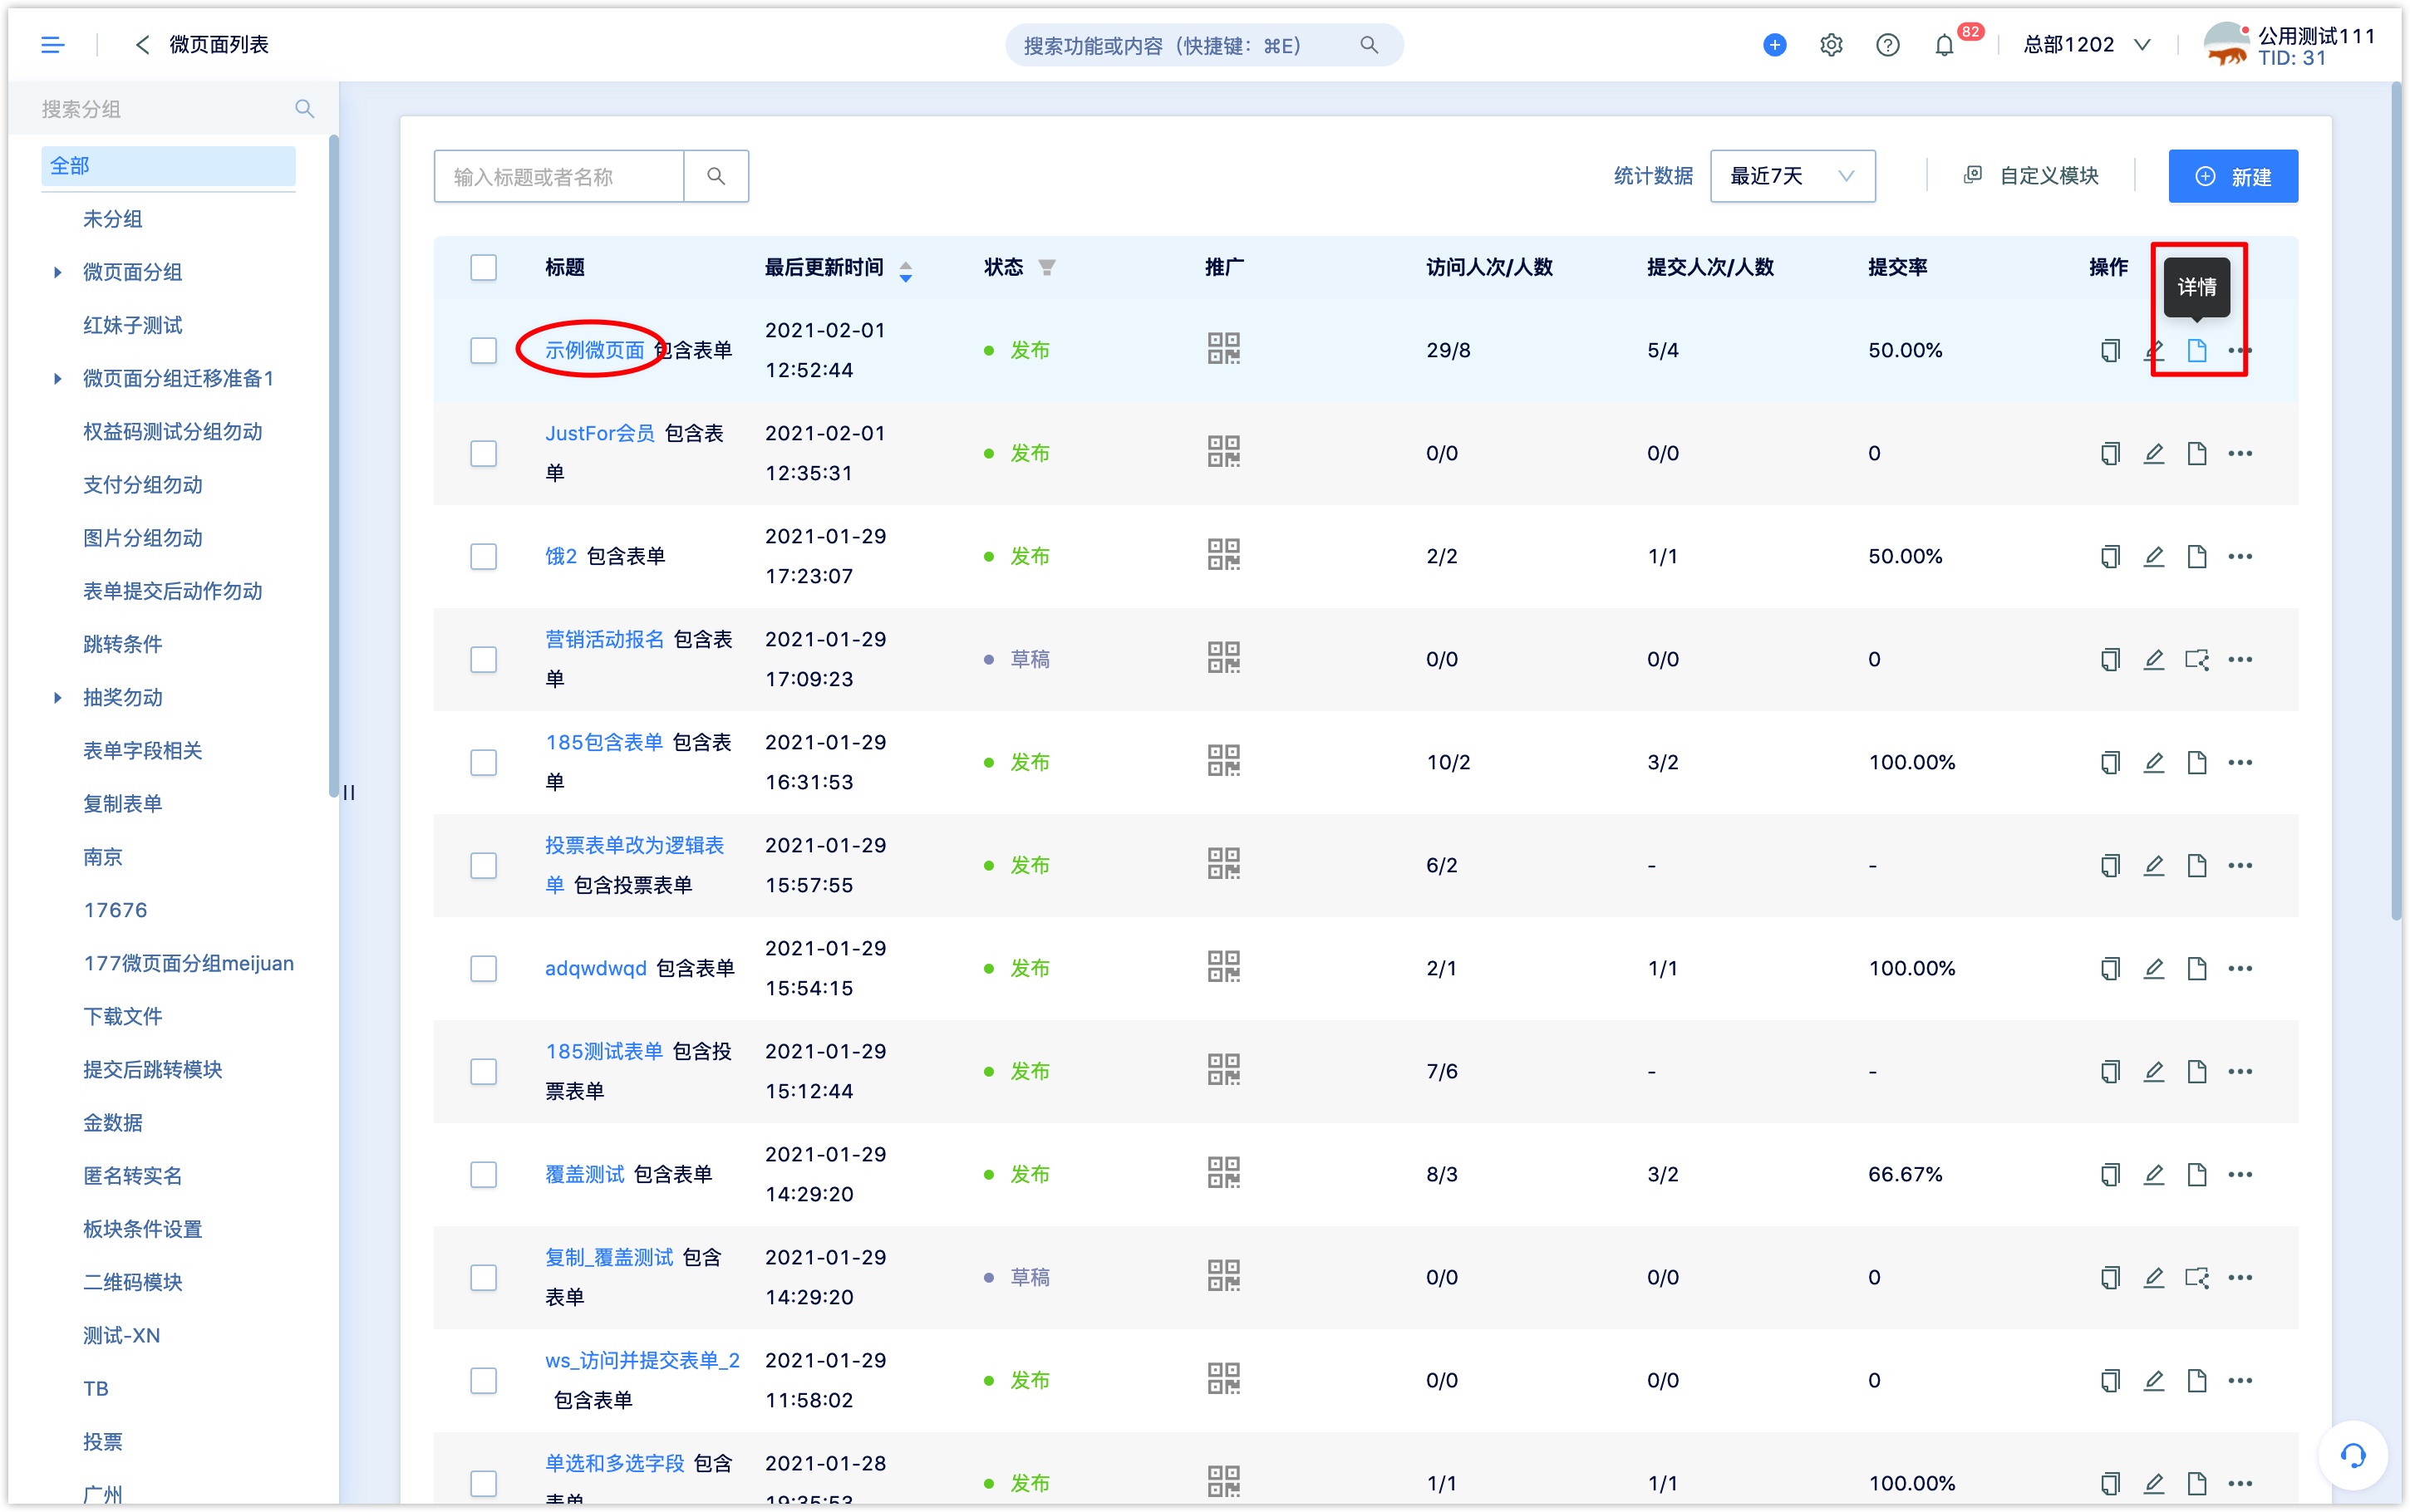
Task: Open QR code for 示例微页面 row
Action: [x=1223, y=349]
